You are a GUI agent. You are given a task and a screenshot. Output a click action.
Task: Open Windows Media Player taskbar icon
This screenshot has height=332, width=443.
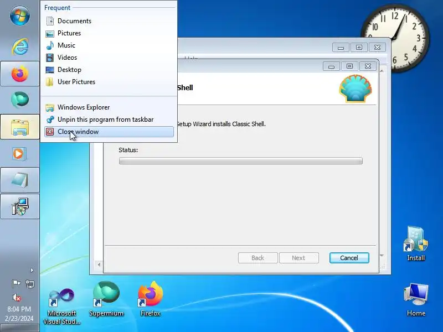pos(20,154)
